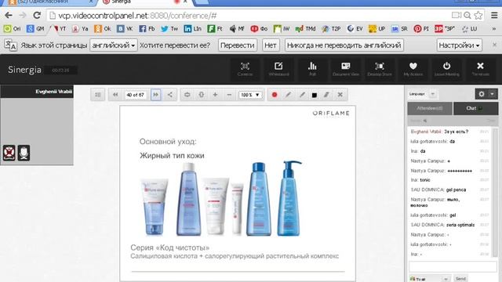This screenshot has height=282, width=502.
Task: Close the translate bar
Action: [494, 45]
